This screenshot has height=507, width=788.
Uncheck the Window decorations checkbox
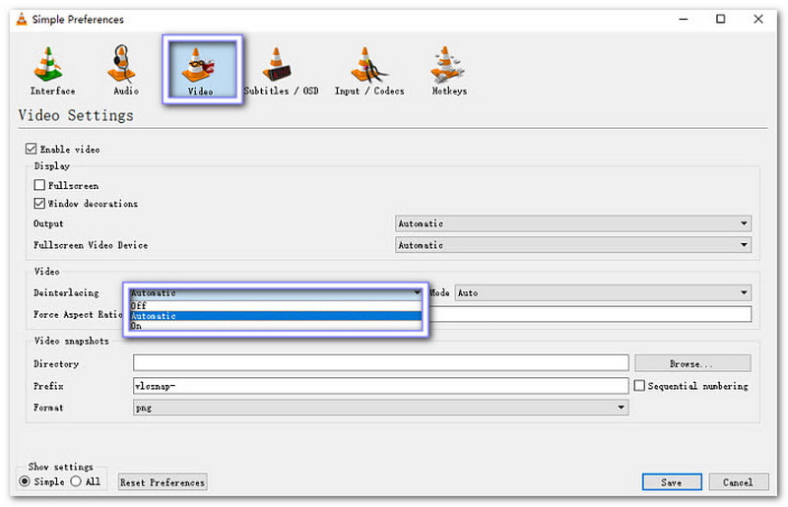coord(40,204)
